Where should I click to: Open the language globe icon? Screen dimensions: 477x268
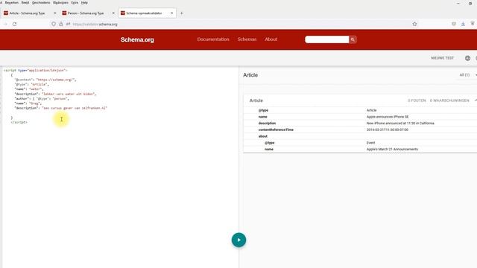467,58
